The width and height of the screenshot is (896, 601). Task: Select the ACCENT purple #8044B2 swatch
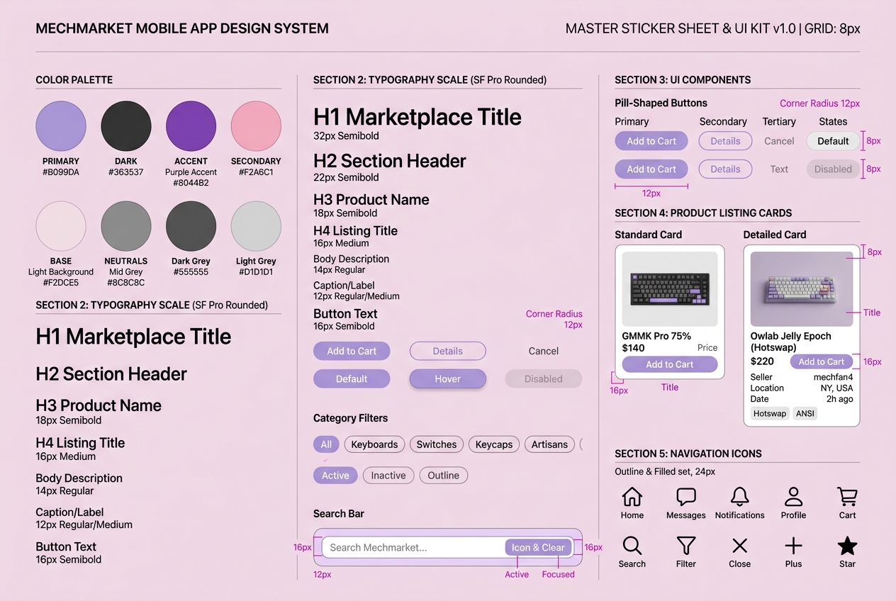click(191, 126)
